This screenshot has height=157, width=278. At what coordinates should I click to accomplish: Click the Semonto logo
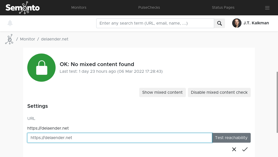point(23,8)
